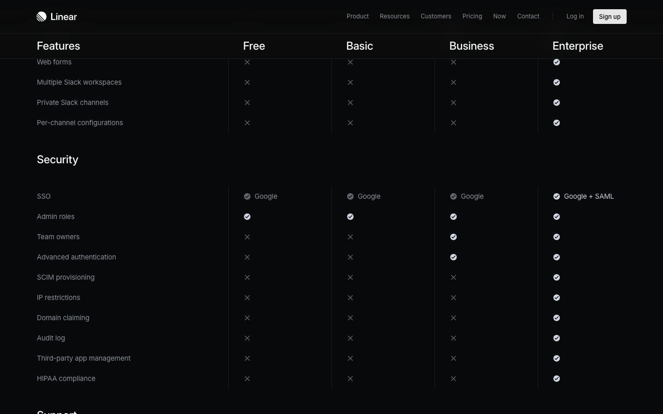Go to the Pricing page
The width and height of the screenshot is (663, 414).
point(472,16)
